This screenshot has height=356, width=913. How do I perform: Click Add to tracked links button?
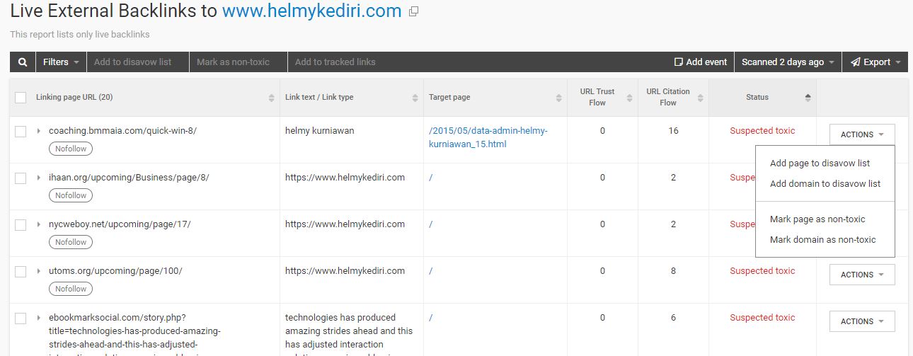point(335,62)
